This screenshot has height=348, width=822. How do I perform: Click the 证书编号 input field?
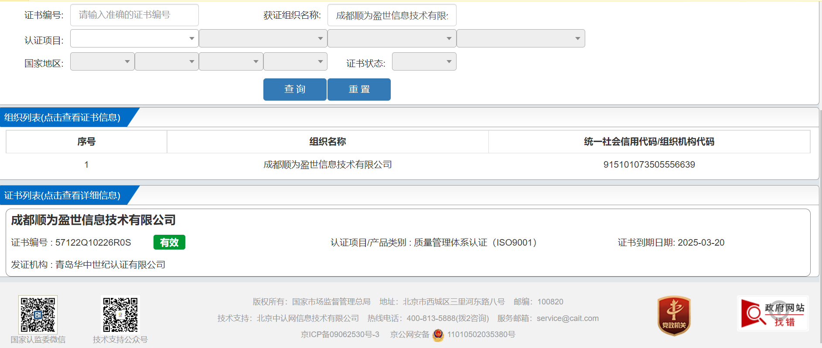(134, 15)
